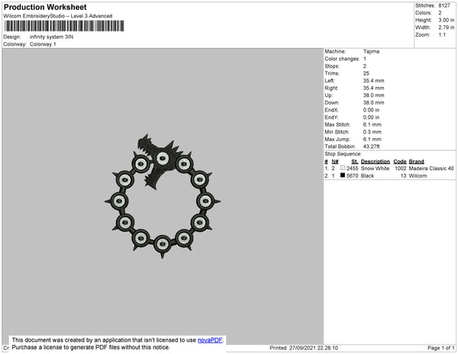
Task: Click the "Production Worksheet" title
Action: [45, 7]
